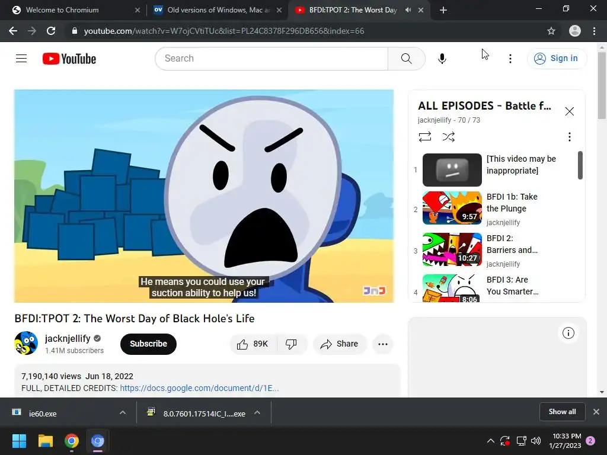
Task: Play the inappropriate video placeholder thumbnail
Action: coord(452,170)
